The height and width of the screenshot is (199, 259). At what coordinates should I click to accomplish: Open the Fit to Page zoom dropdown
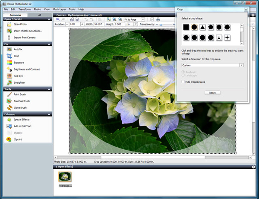click(x=143, y=19)
